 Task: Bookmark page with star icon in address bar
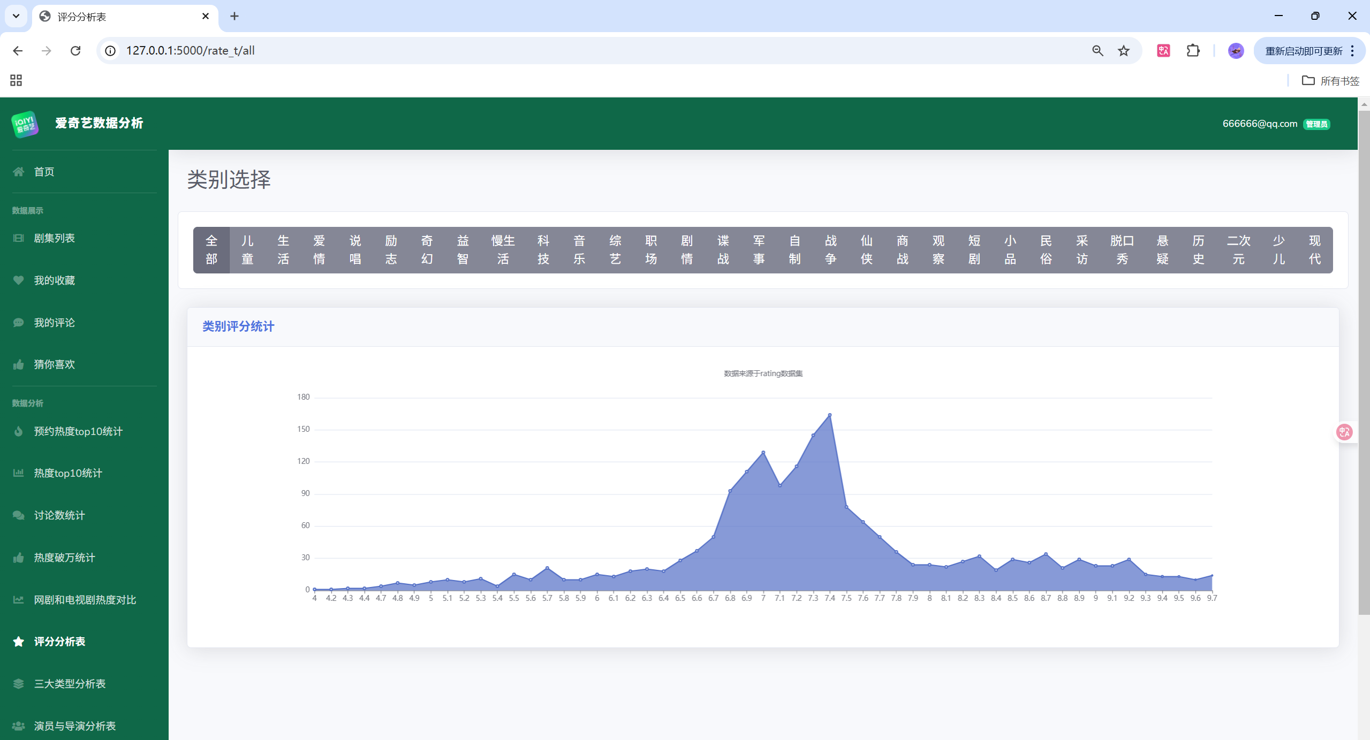[x=1123, y=51]
